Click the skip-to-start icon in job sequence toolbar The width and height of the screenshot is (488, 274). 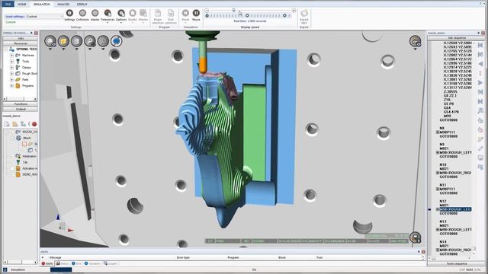click(x=480, y=46)
